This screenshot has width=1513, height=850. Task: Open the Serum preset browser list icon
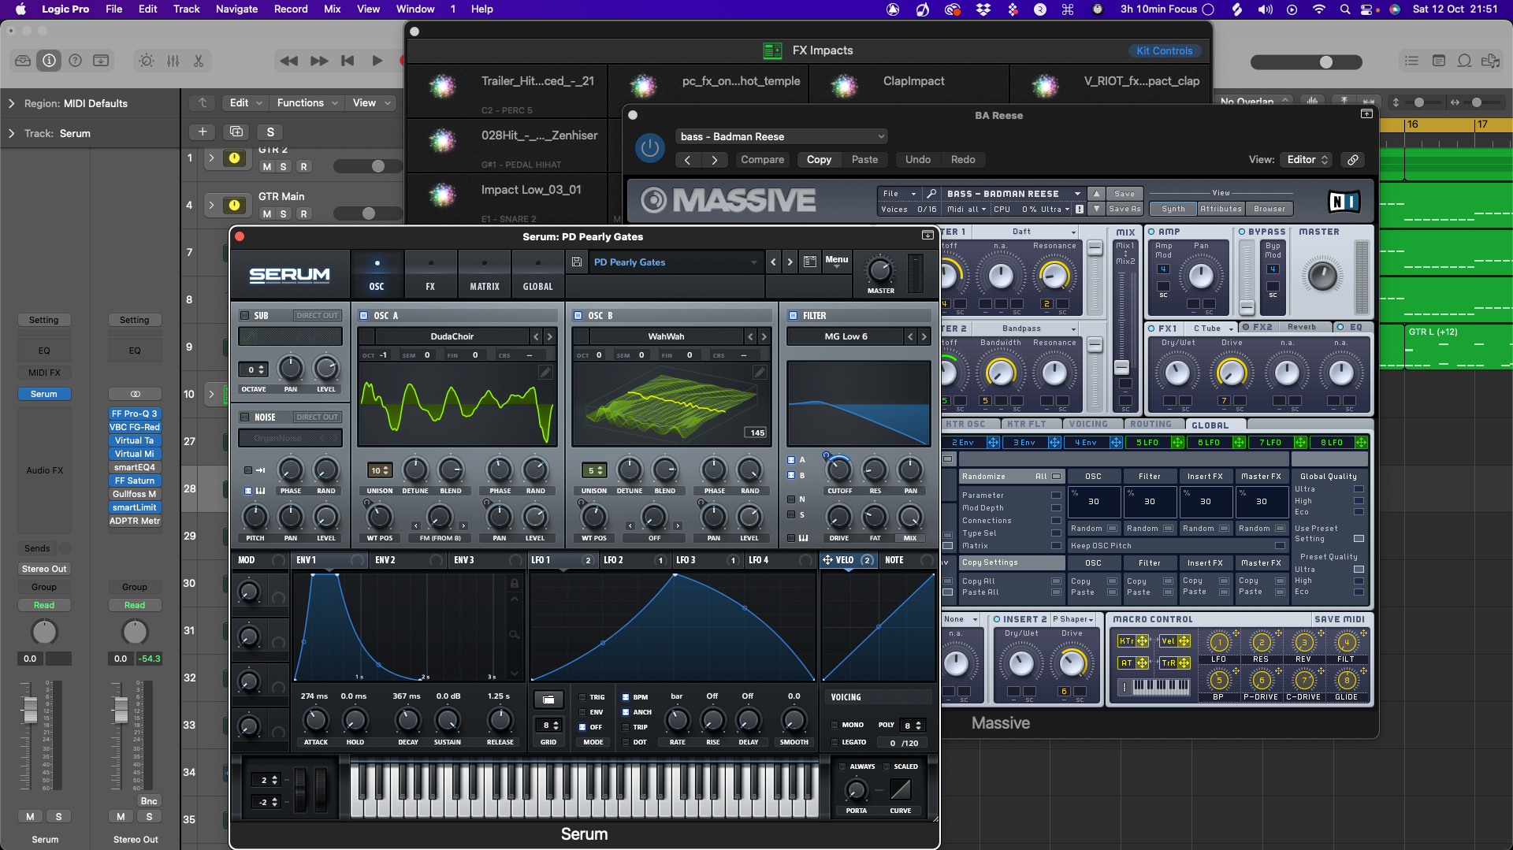[809, 262]
